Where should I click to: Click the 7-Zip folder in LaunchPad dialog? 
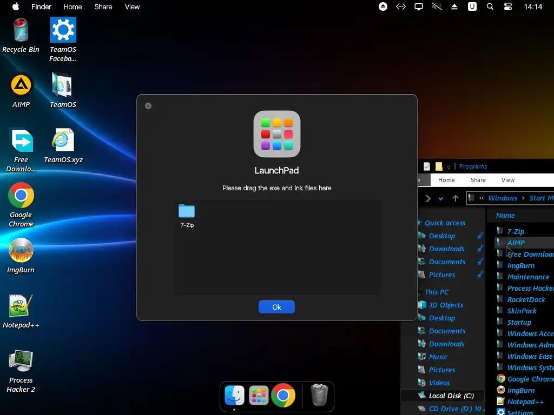[x=187, y=216]
